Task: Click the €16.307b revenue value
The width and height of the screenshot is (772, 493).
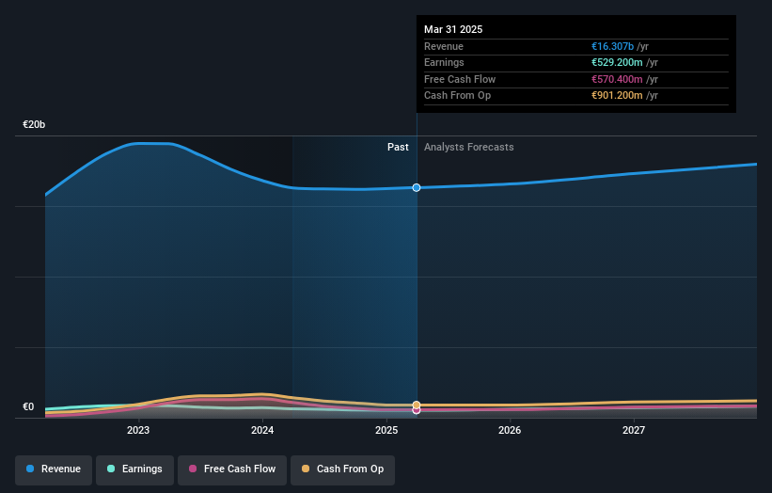Action: coord(612,46)
